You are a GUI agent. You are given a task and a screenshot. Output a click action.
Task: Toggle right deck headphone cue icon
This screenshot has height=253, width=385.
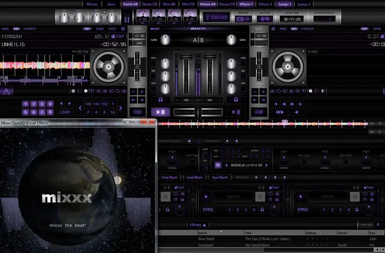(x=236, y=100)
